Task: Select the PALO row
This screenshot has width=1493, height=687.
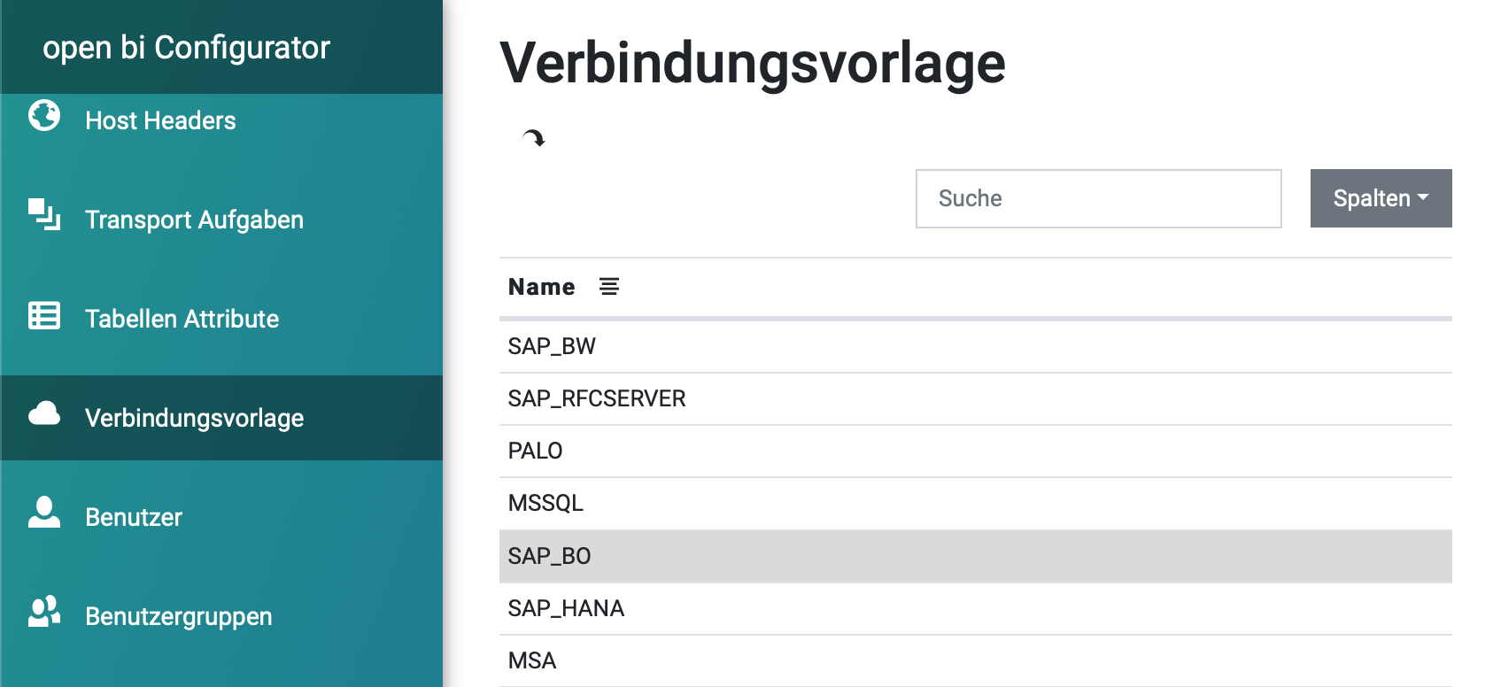Action: 976,451
